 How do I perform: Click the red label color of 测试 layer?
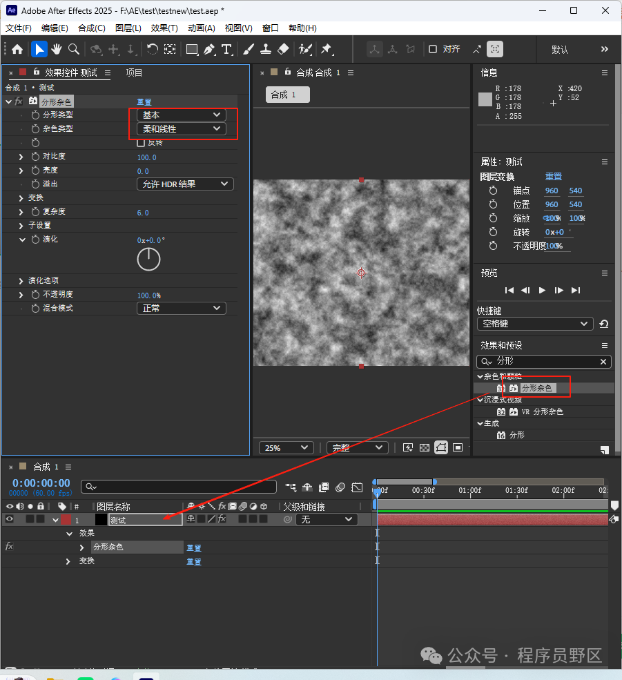click(66, 519)
